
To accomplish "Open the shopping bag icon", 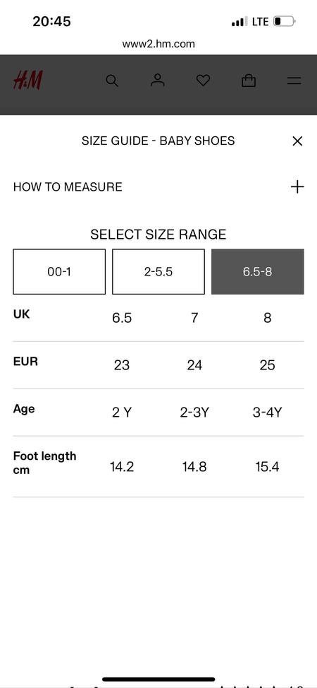I will 249,81.
